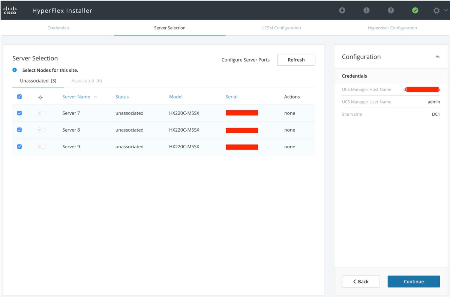Screen dimensions: 450x297
Task: Switch to the Unassociated (3) tab
Action: pos(38,81)
